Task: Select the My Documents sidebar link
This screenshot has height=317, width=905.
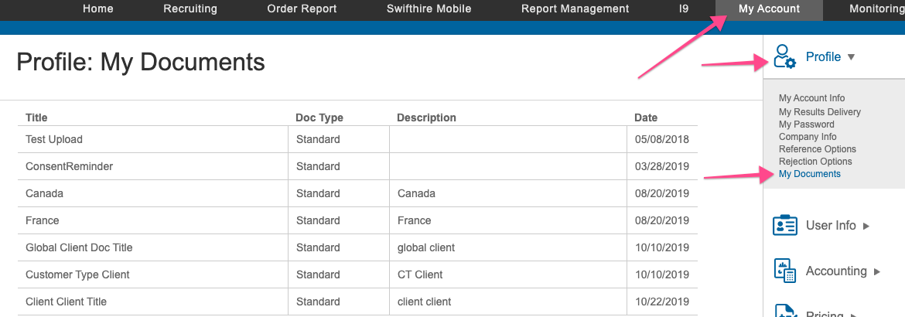Action: pyautogui.click(x=810, y=174)
